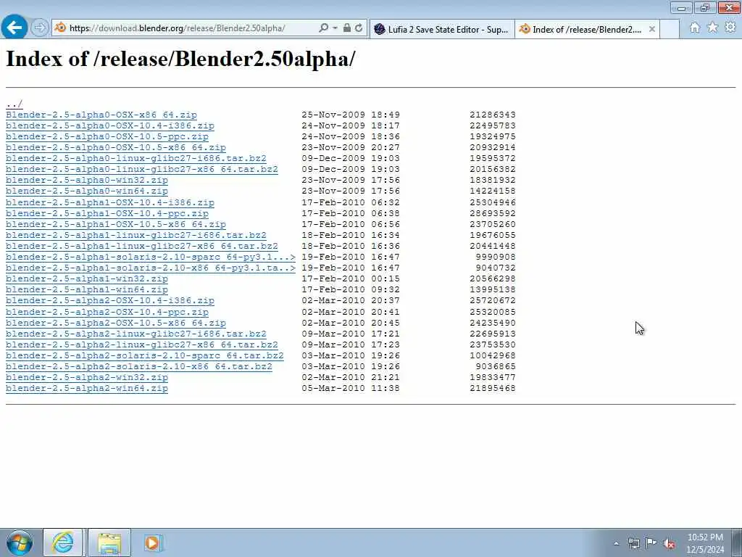The width and height of the screenshot is (742, 557).
Task: Download blender-2.5-alpha2-linux-glibc27-i686.tar.bz2
Action: click(136, 334)
